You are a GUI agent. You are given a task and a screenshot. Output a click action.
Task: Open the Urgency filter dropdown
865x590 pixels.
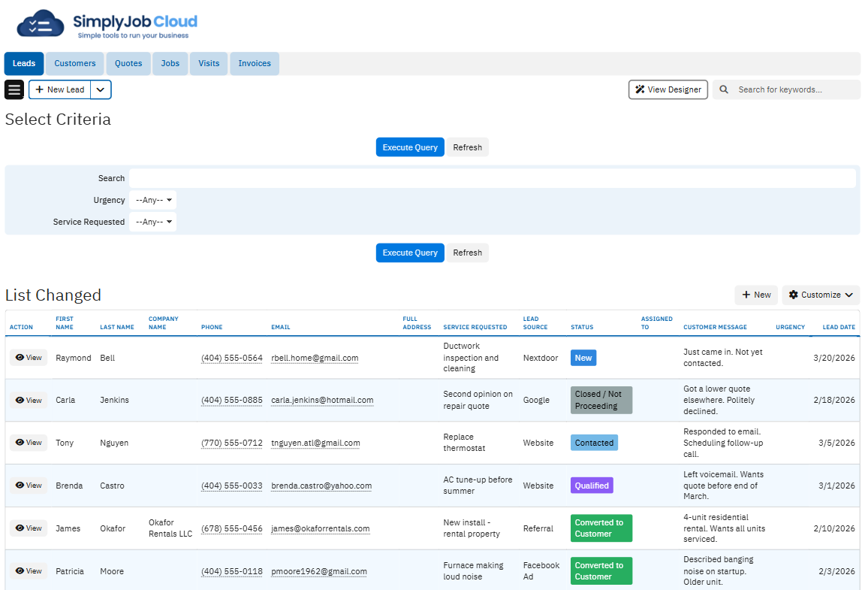click(152, 201)
